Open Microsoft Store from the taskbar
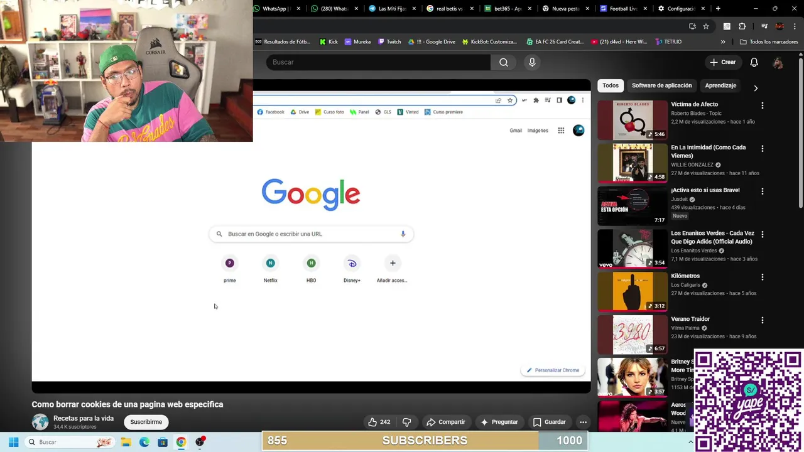This screenshot has width=804, height=452. [x=163, y=442]
